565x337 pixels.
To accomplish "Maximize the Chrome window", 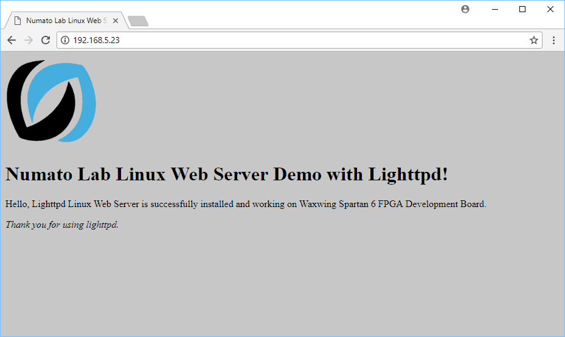I will (x=522, y=9).
